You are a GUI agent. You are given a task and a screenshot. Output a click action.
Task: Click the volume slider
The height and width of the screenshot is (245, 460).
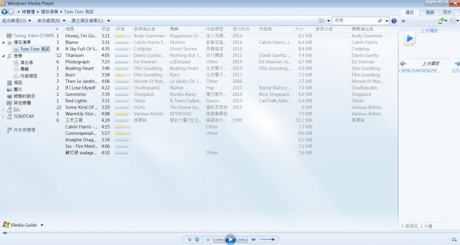(267, 239)
